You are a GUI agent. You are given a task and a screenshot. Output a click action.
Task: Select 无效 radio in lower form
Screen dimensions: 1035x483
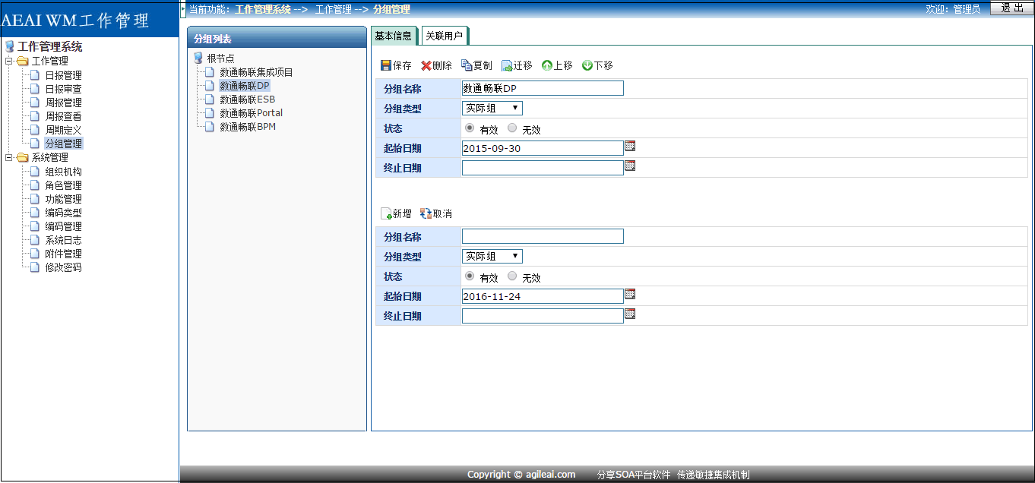(x=512, y=276)
